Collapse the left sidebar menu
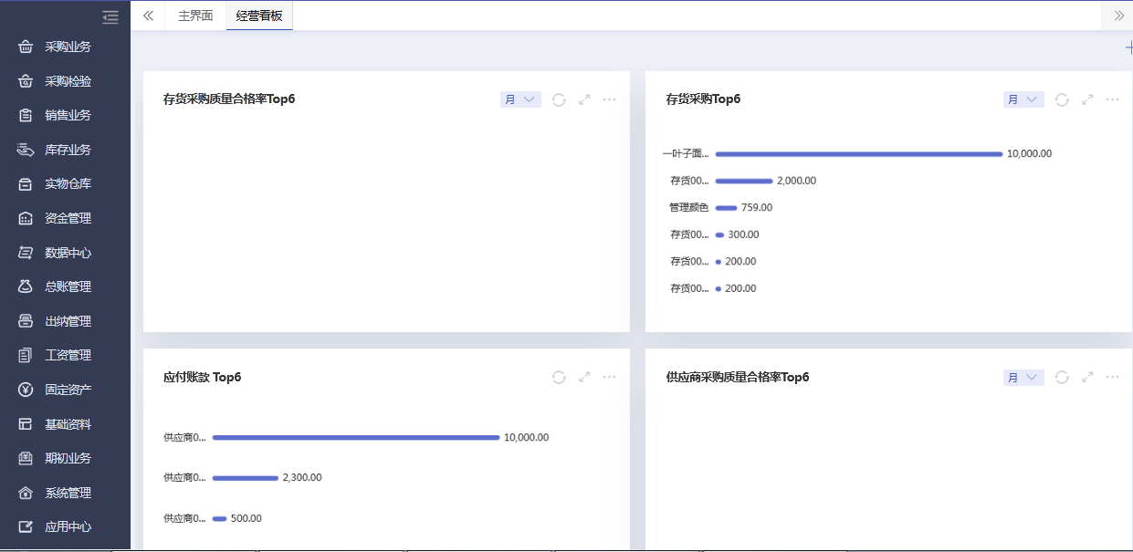 (110, 16)
